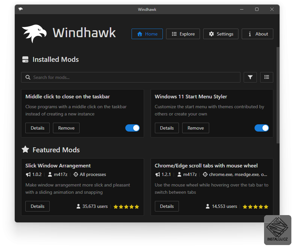The height and width of the screenshot is (248, 294).
Task: Click the chrome.exe, msedge.exe process list text
Action: (238, 174)
